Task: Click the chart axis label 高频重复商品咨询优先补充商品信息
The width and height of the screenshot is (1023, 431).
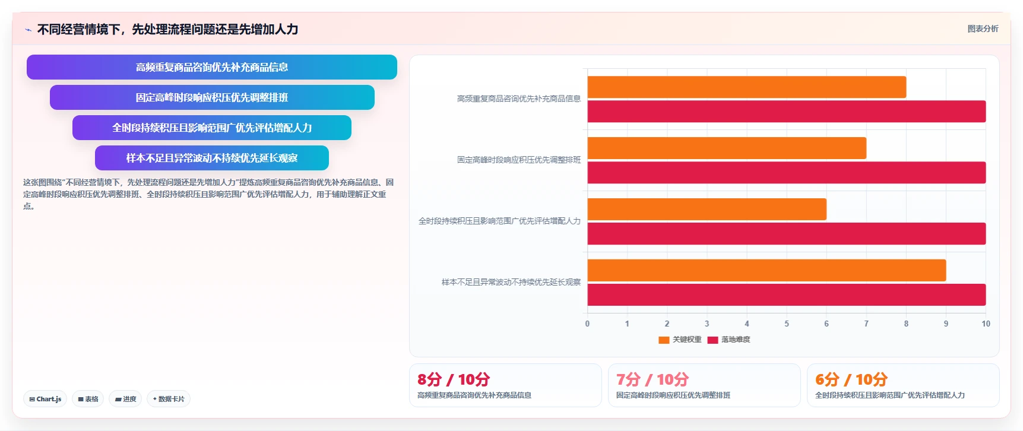Action: [519, 99]
